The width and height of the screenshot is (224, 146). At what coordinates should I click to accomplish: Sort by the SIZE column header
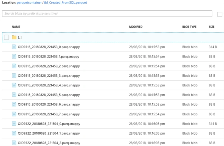coord(212,27)
